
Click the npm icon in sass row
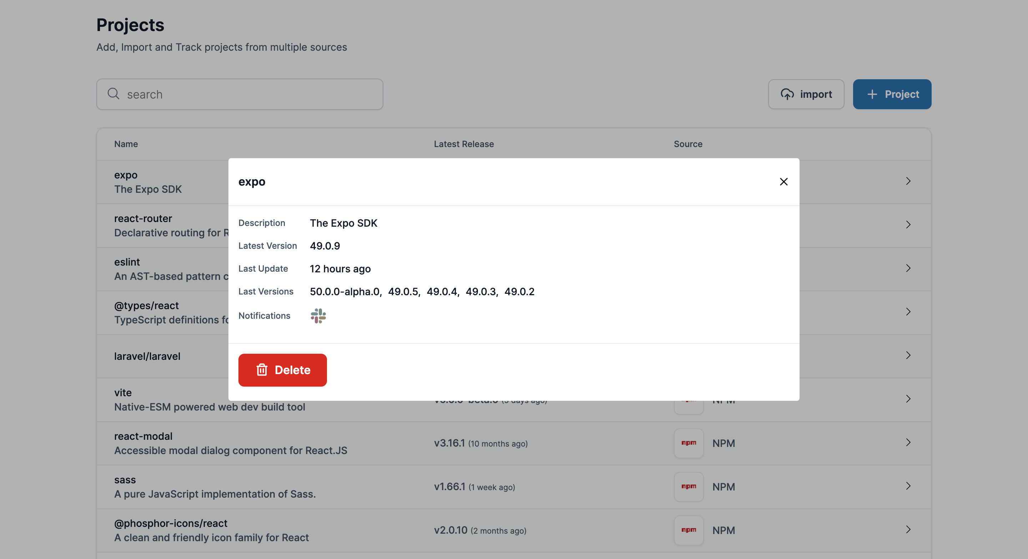pos(689,487)
